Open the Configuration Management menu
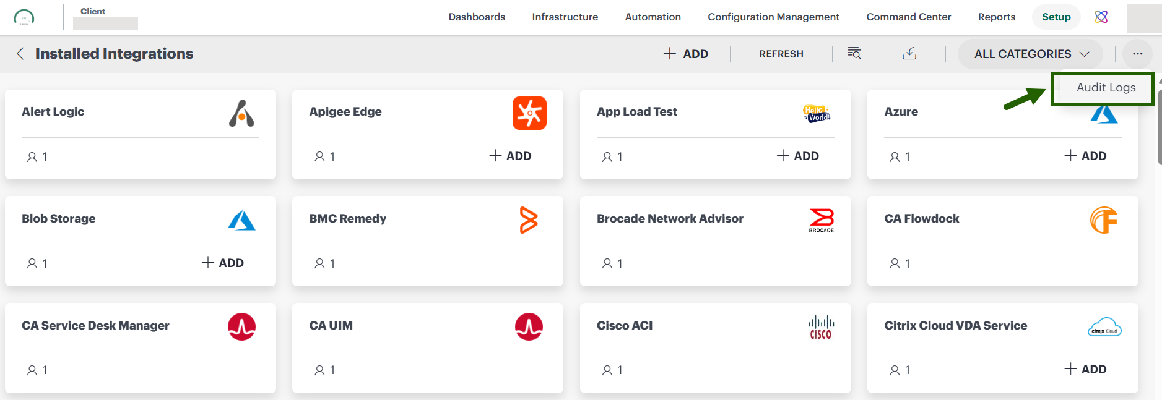The height and width of the screenshot is (400, 1162). [x=774, y=17]
